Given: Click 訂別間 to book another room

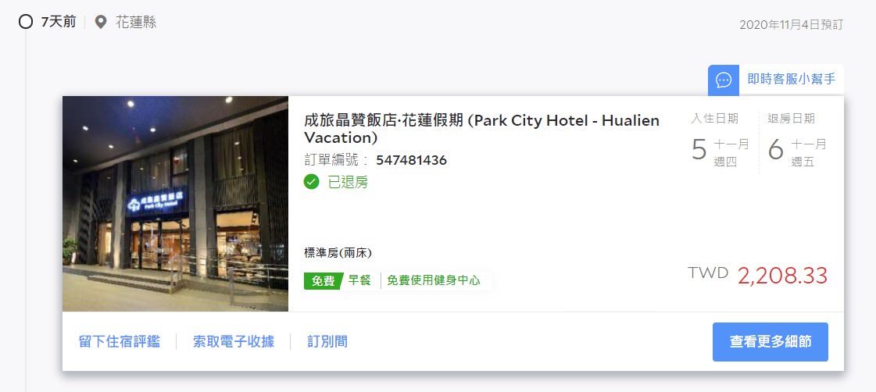Looking at the screenshot, I should [327, 342].
